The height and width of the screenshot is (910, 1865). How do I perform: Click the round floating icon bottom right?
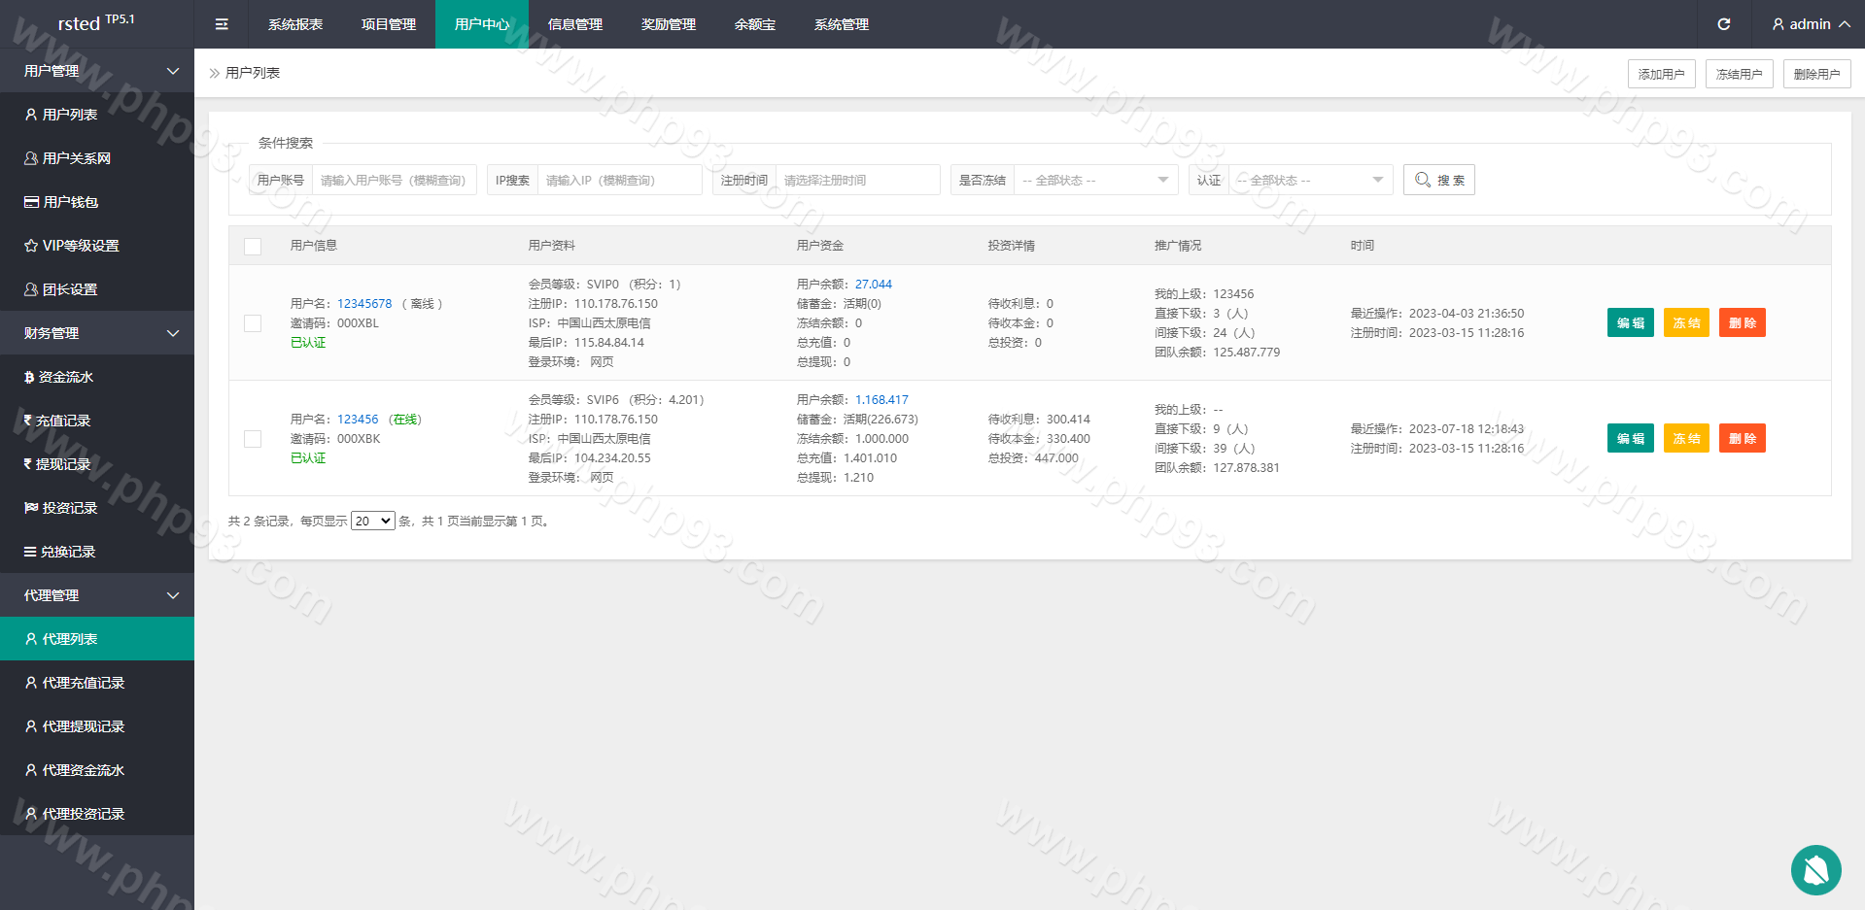click(x=1815, y=869)
